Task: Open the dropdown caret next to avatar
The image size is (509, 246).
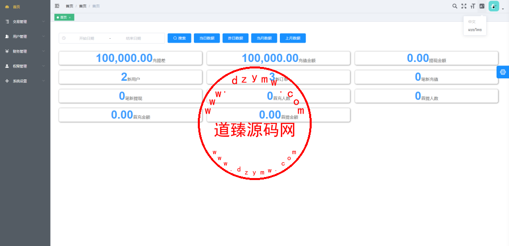Action: point(503,9)
